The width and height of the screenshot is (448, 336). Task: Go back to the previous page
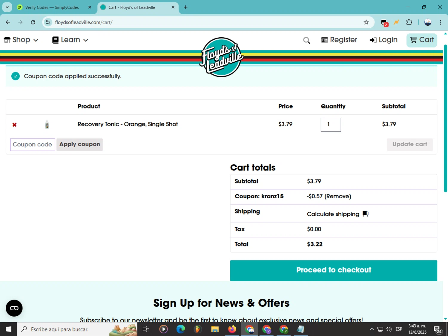pos(8,22)
